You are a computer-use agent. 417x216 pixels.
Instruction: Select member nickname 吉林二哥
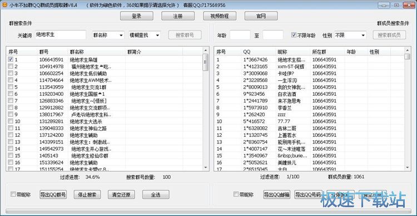click(x=287, y=128)
